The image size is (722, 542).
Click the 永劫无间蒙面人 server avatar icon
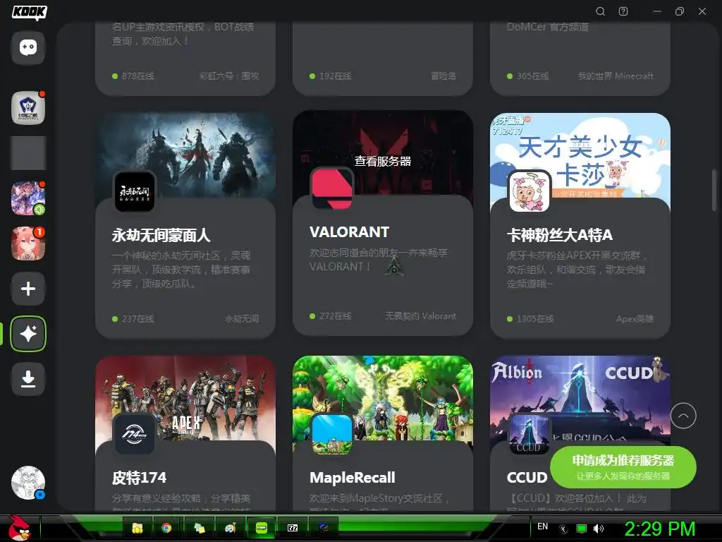click(135, 192)
